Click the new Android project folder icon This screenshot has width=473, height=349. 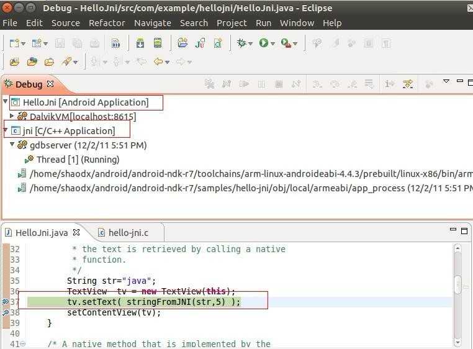pyautogui.click(x=182, y=43)
